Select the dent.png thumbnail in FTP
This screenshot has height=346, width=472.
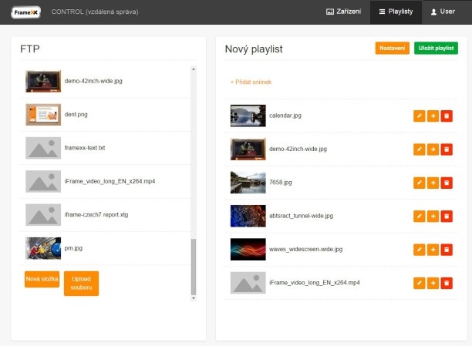[x=43, y=115]
